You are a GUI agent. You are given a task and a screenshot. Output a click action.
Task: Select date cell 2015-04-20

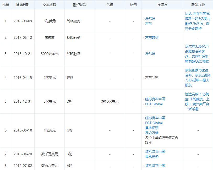tap(23, 154)
